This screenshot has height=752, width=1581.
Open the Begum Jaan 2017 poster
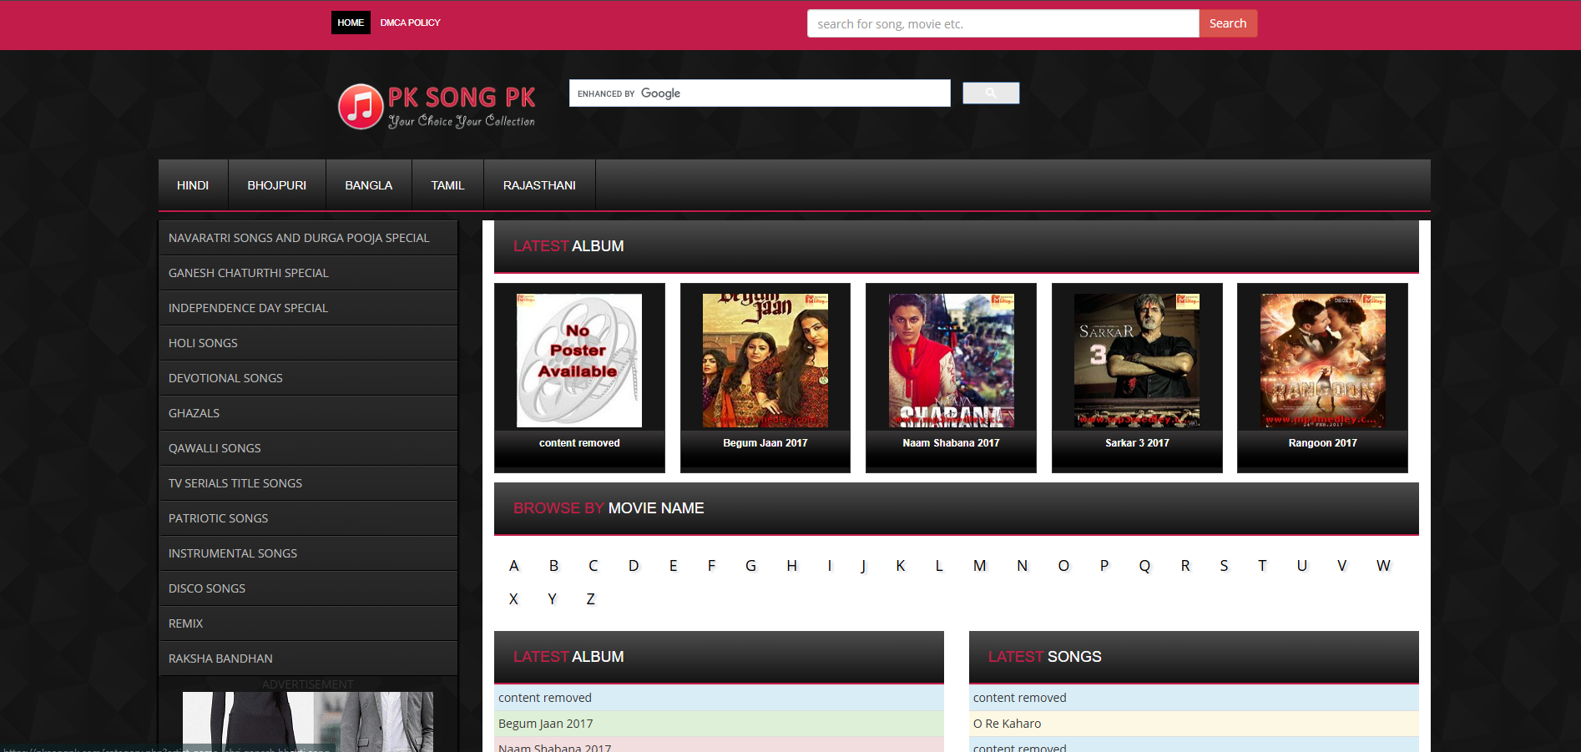pyautogui.click(x=765, y=361)
